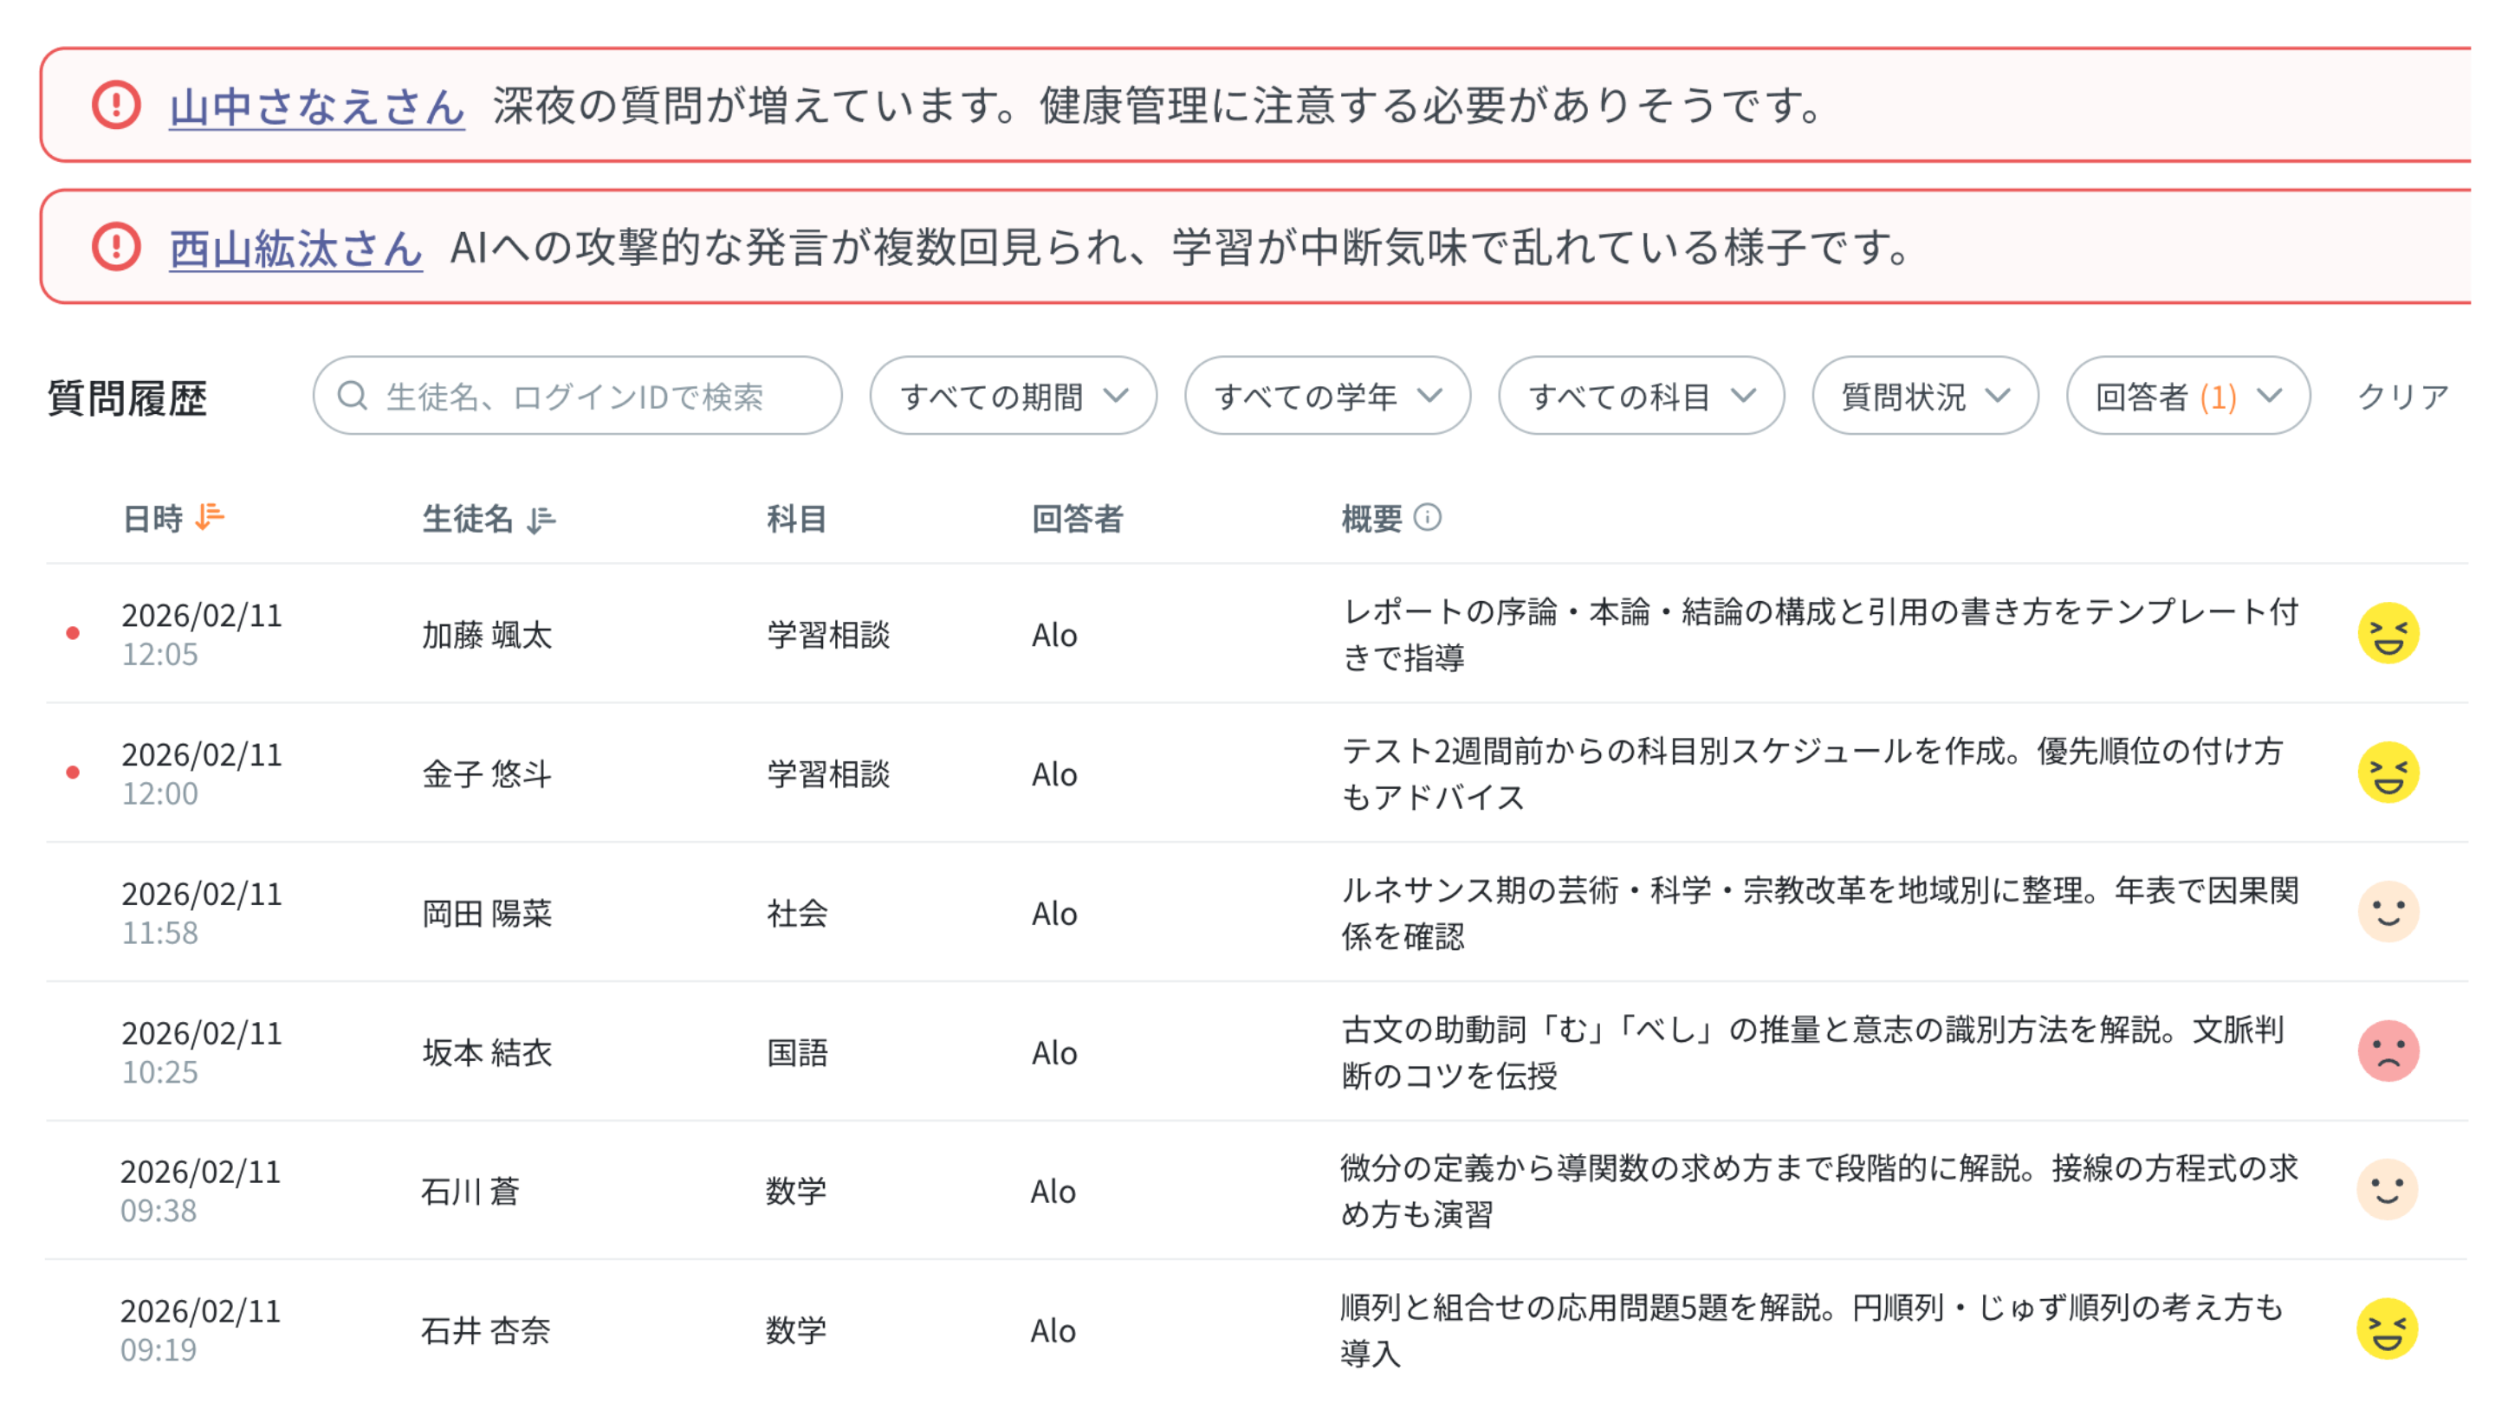Click the unread indicator dot beside 加藤颯太's entry
This screenshot has width=2495, height=1403.
[x=74, y=632]
